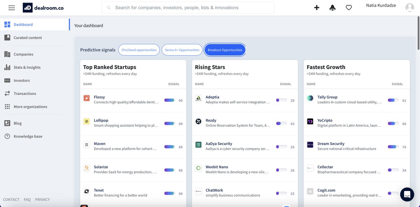Screen dimensions: 420x207
Task: Click the plus add icon
Action: pos(317,8)
